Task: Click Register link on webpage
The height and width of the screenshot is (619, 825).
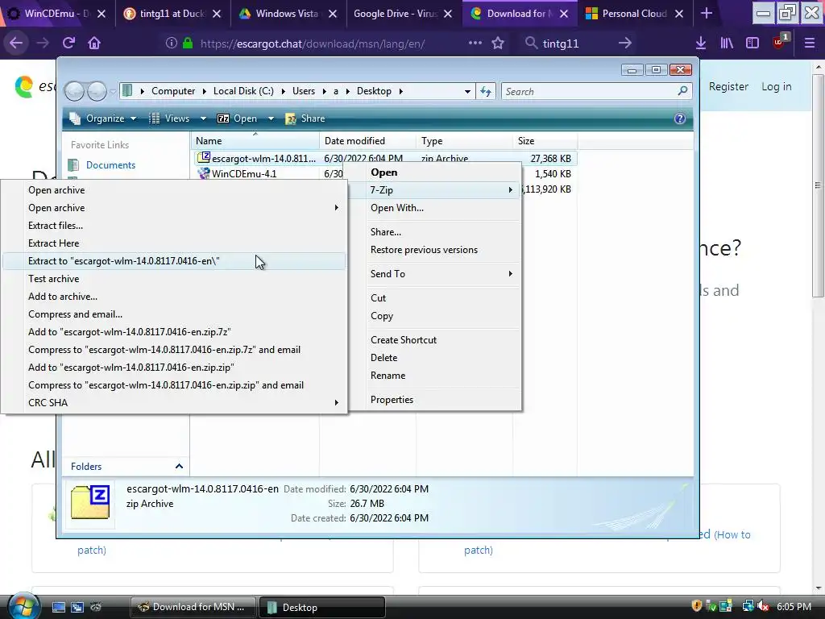Action: click(728, 86)
